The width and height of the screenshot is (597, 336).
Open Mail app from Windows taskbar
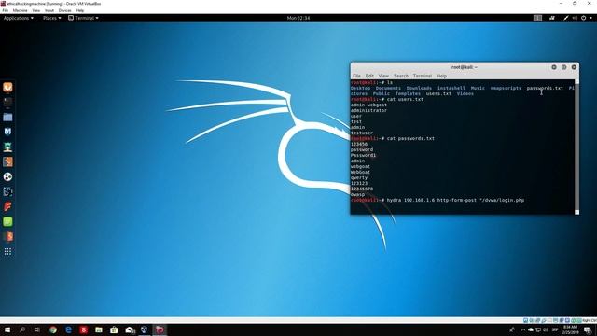(130, 329)
